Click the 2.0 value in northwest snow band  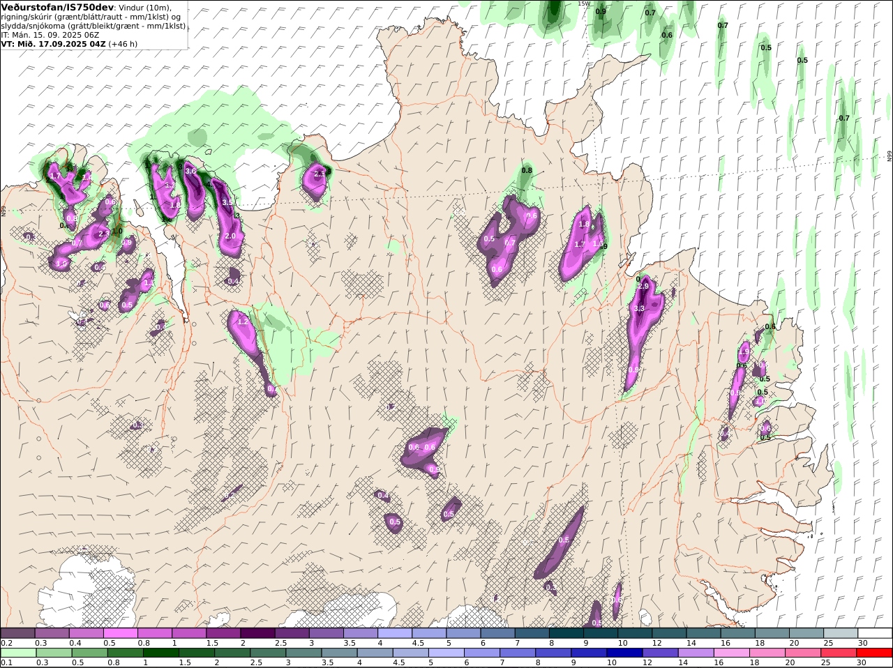tap(230, 236)
